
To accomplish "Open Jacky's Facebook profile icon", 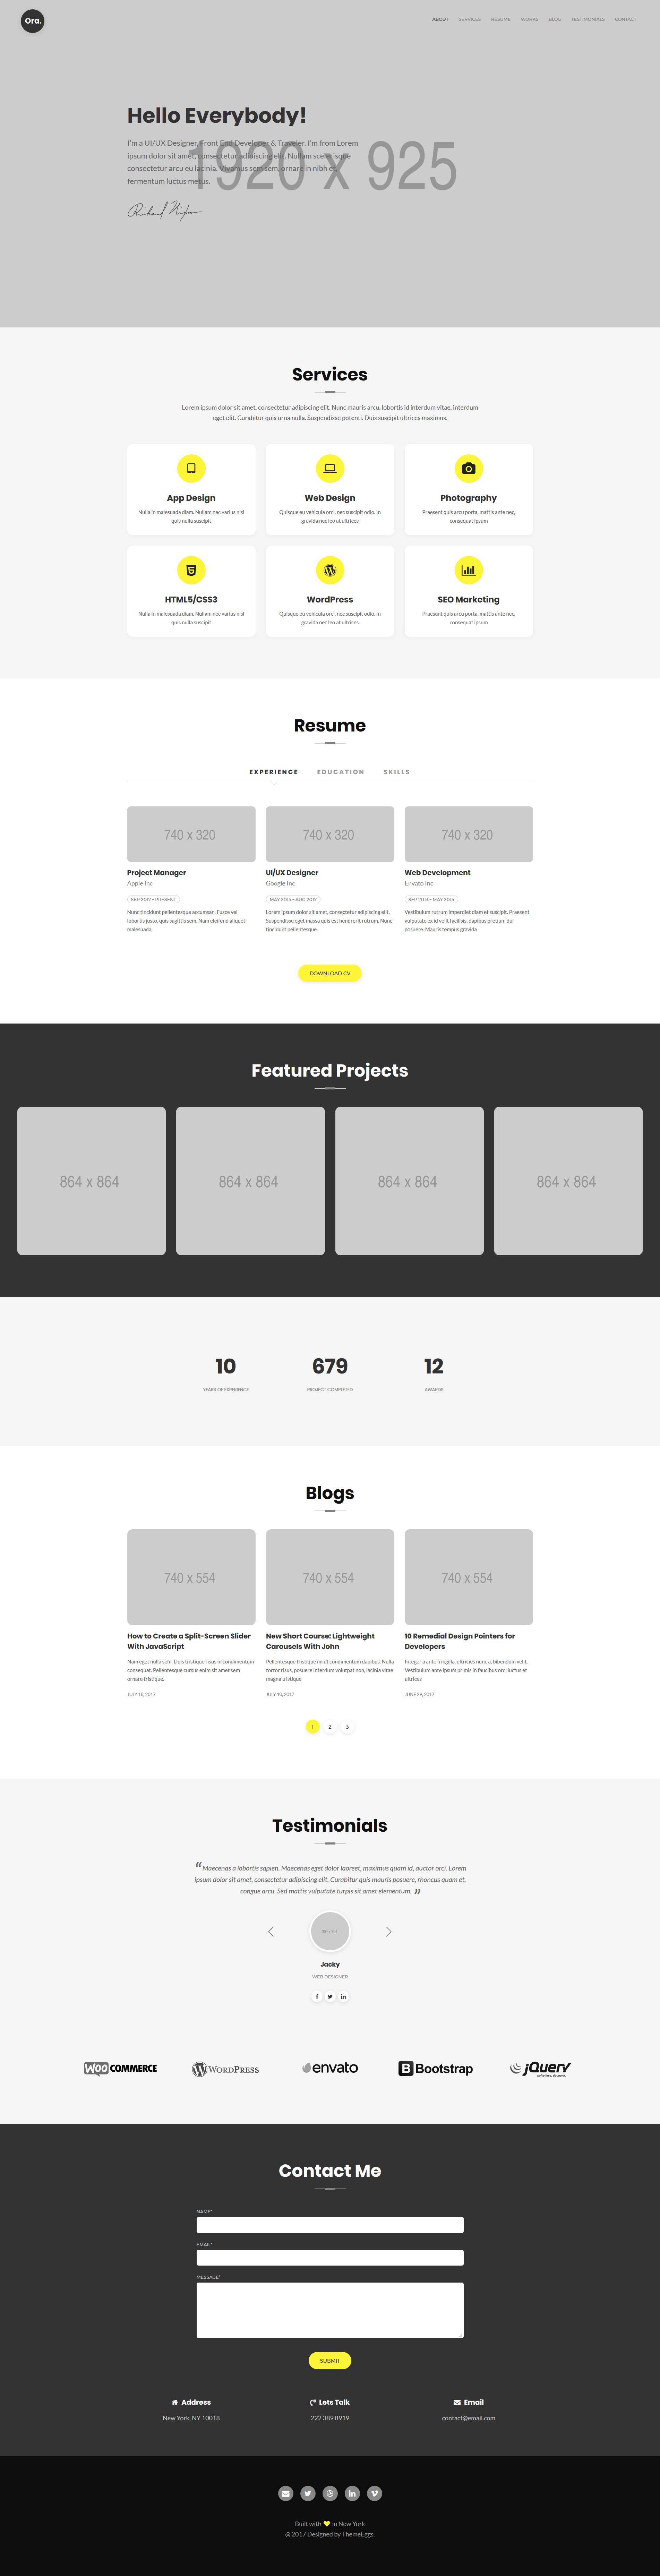I will 317,1996.
